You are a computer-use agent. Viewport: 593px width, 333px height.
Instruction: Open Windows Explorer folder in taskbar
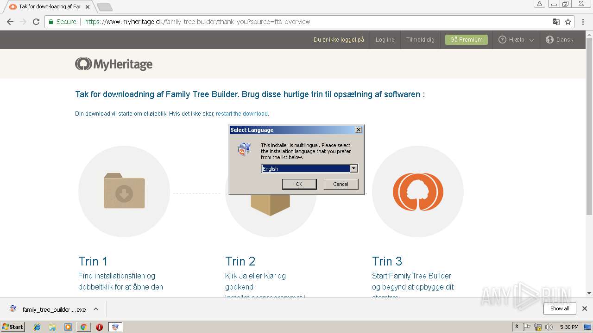pos(52,327)
